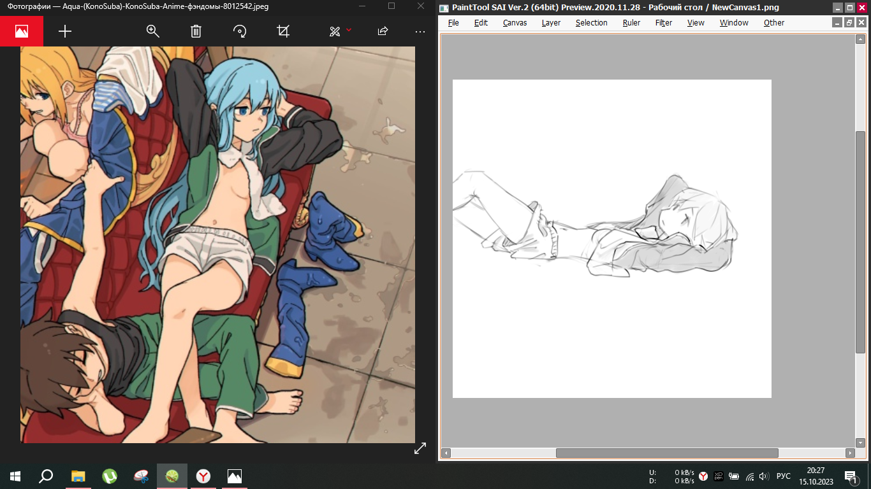
Task: Click the Yandex icon in system tray
Action: 703,476
